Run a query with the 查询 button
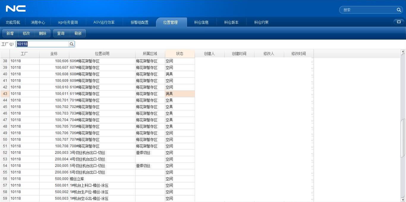The width and height of the screenshot is (406, 202). pos(61,33)
